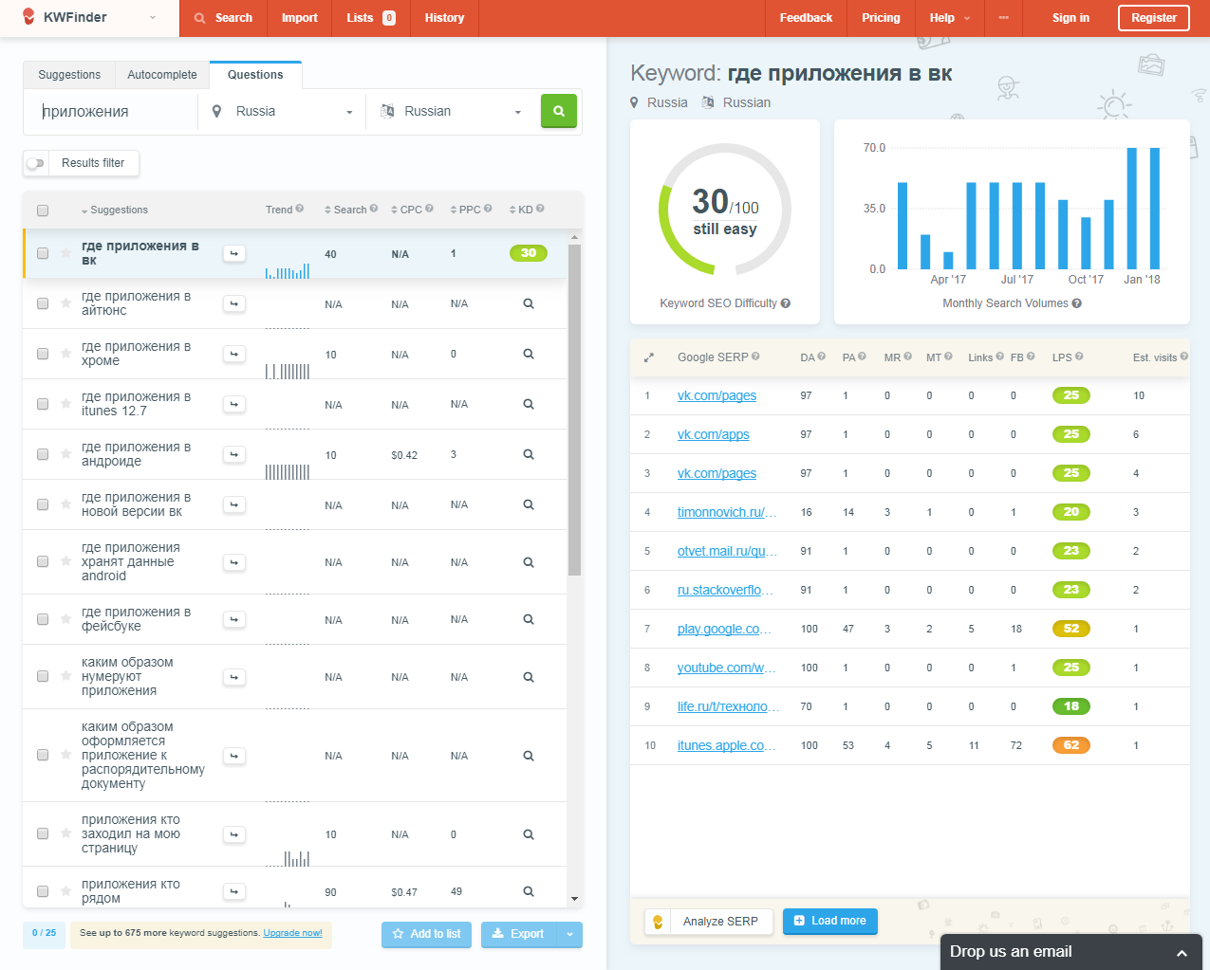This screenshot has width=1210, height=970.
Task: Click the green search magnifier button
Action: pos(558,111)
